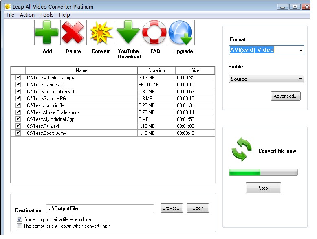The height and width of the screenshot is (239, 317).
Task: Uncheck the Ad Interest.mp4 checkbox
Action: [x=18, y=77]
